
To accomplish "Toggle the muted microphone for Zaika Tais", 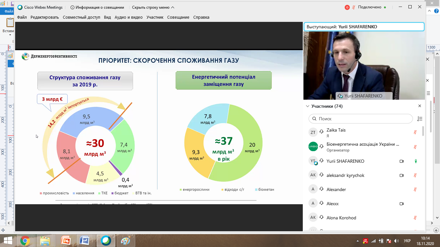I will [416, 133].
